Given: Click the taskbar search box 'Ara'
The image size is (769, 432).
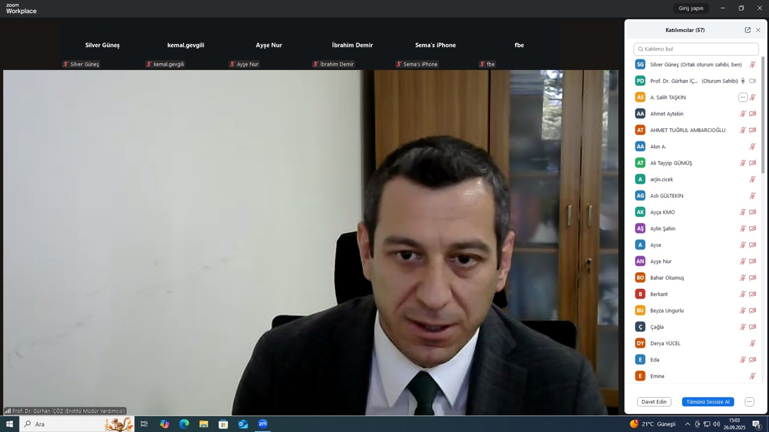Looking at the screenshot, I should [77, 424].
